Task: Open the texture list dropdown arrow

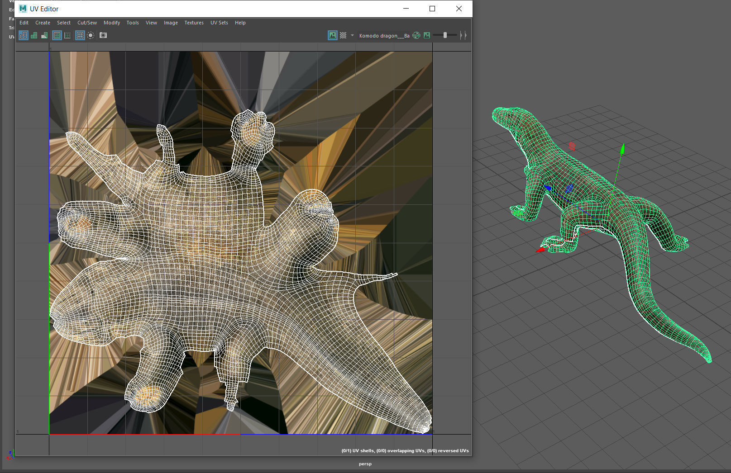Action: tap(352, 35)
